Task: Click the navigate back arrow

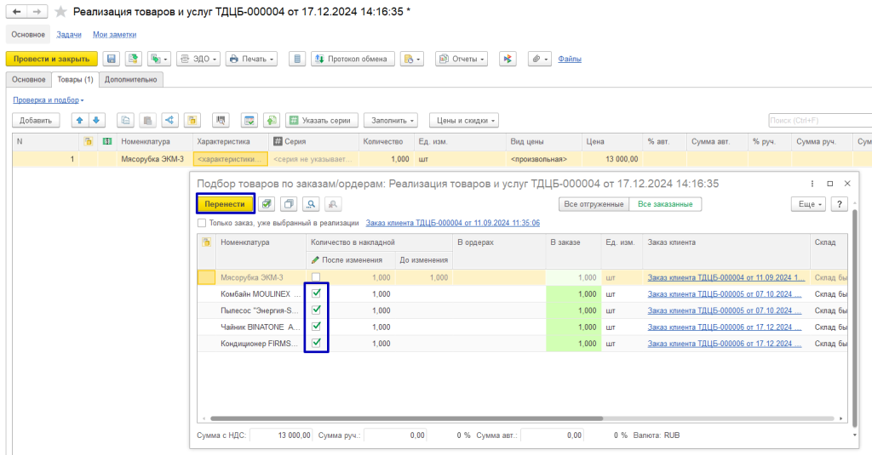Action: click(x=15, y=12)
